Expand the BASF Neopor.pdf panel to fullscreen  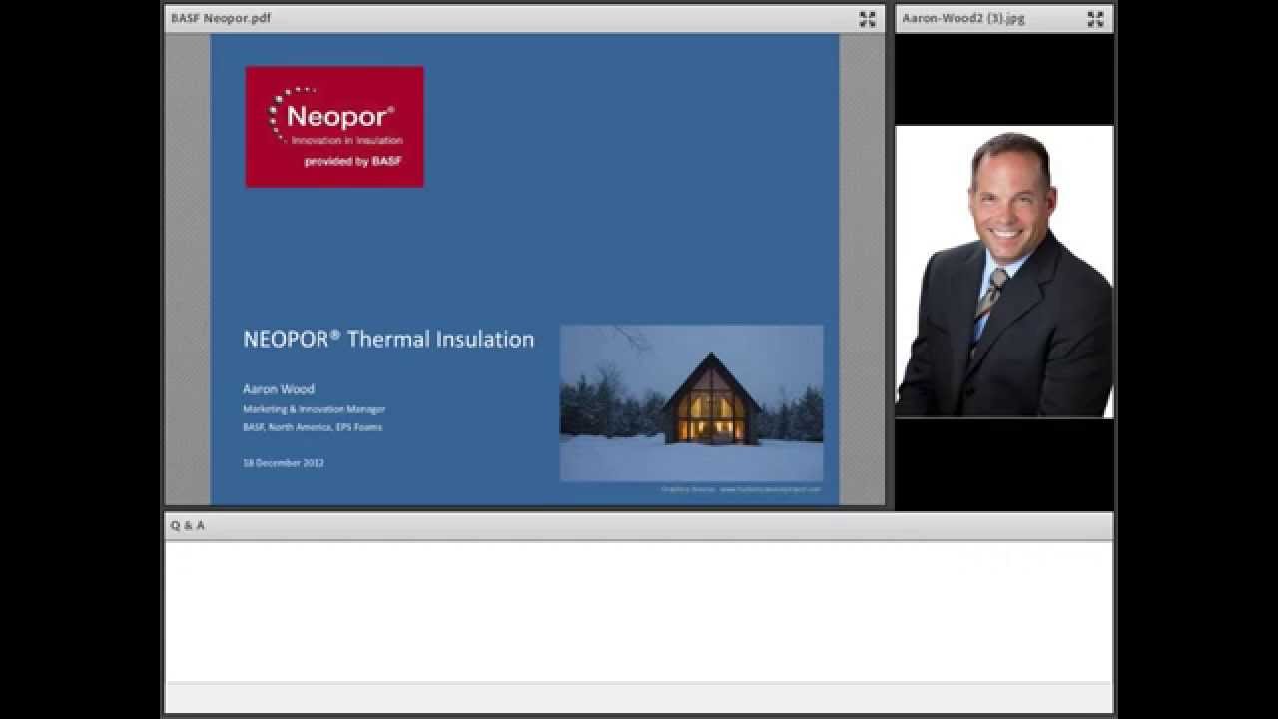click(x=867, y=19)
